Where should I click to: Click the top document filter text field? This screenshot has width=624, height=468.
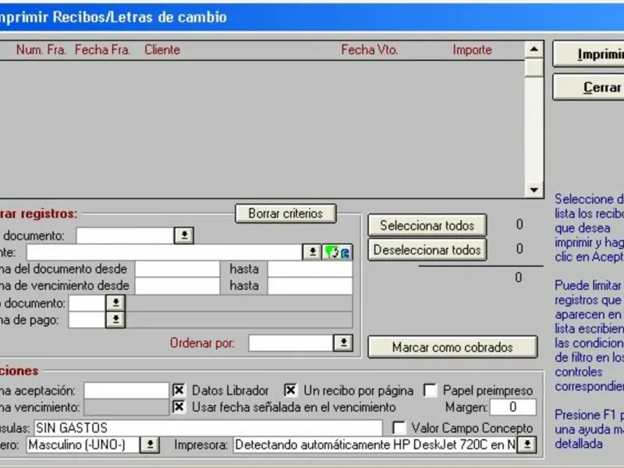pos(125,236)
